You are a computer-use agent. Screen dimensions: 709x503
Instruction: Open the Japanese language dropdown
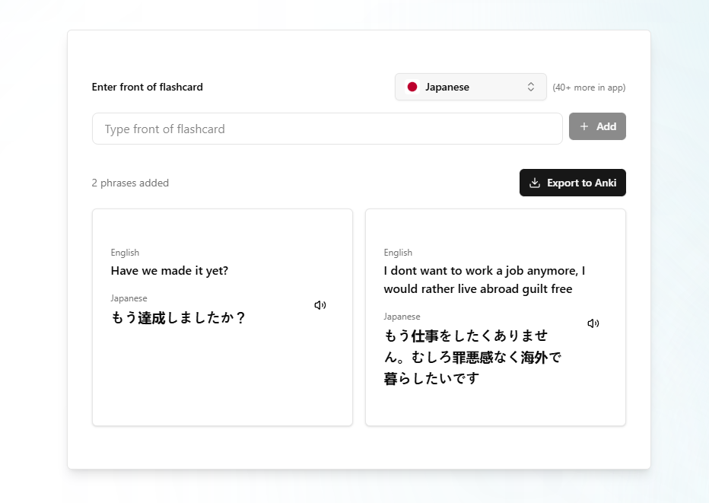[470, 87]
